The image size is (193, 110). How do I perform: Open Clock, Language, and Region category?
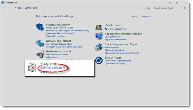[x=121, y=44]
